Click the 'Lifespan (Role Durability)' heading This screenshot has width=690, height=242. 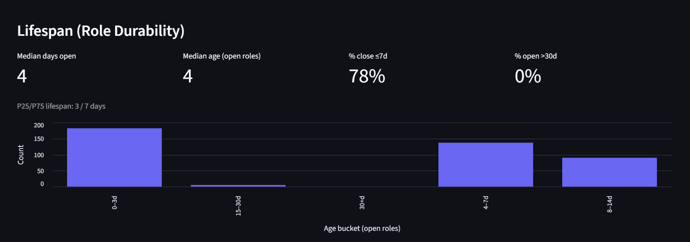101,31
